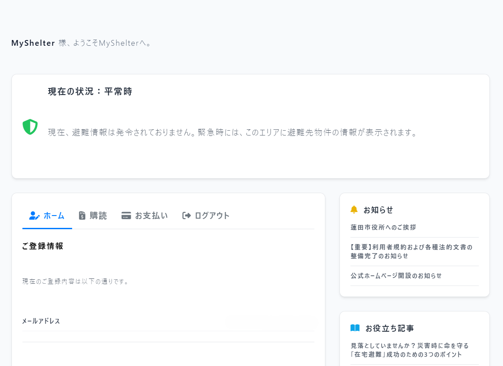Screen dimensions: 503x366
Task: Click the 現在のご登録内容は以下の通りです text
Action: point(76,282)
